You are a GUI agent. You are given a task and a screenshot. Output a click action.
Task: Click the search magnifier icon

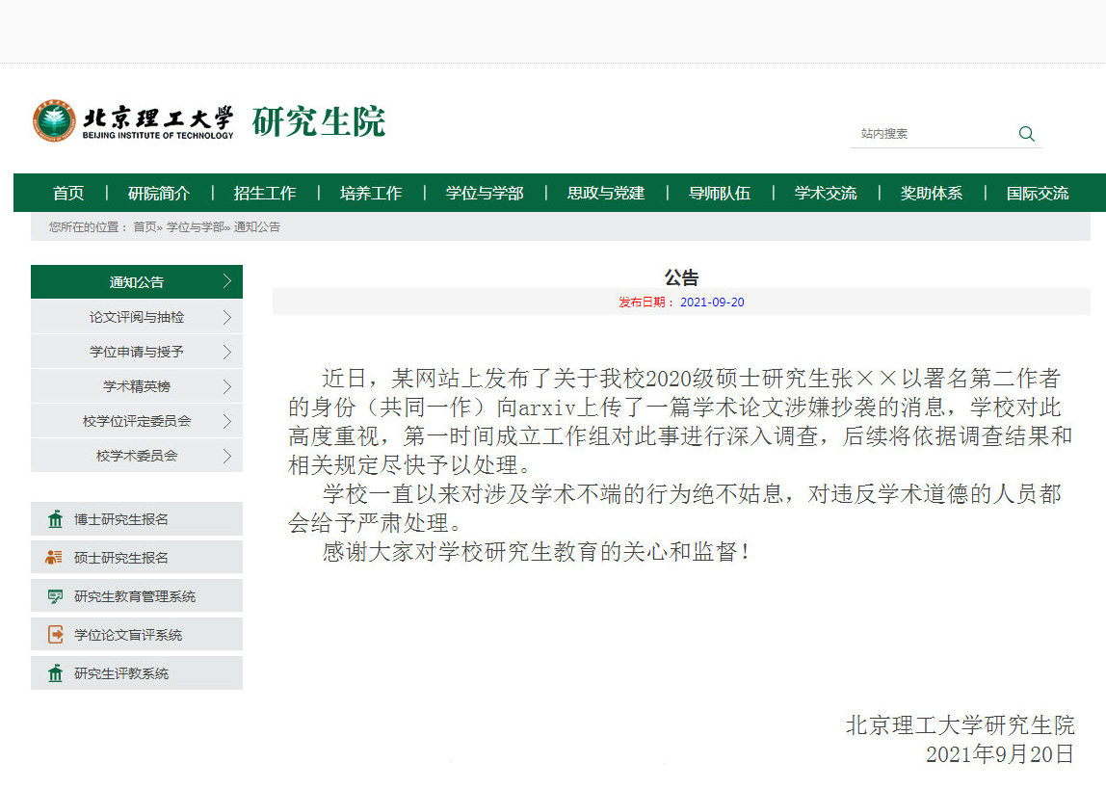(x=1026, y=134)
